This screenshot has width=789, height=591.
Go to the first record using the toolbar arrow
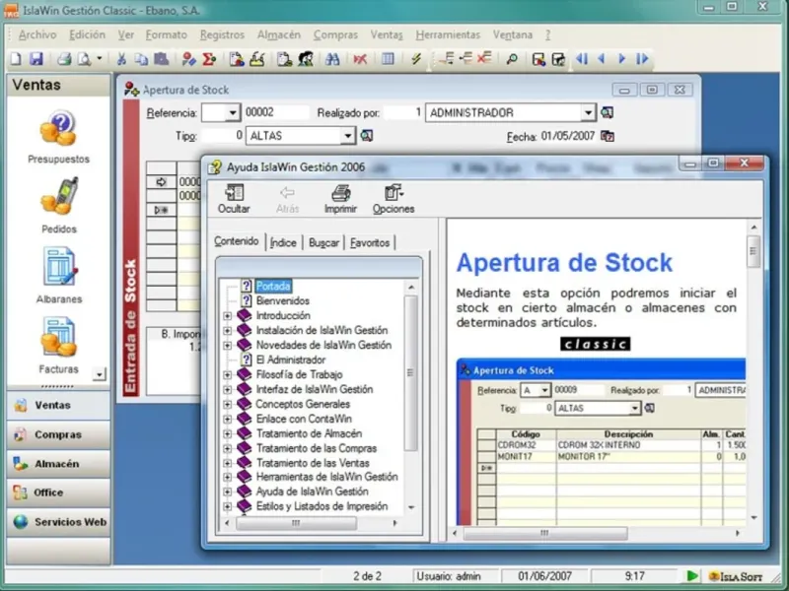pos(582,59)
